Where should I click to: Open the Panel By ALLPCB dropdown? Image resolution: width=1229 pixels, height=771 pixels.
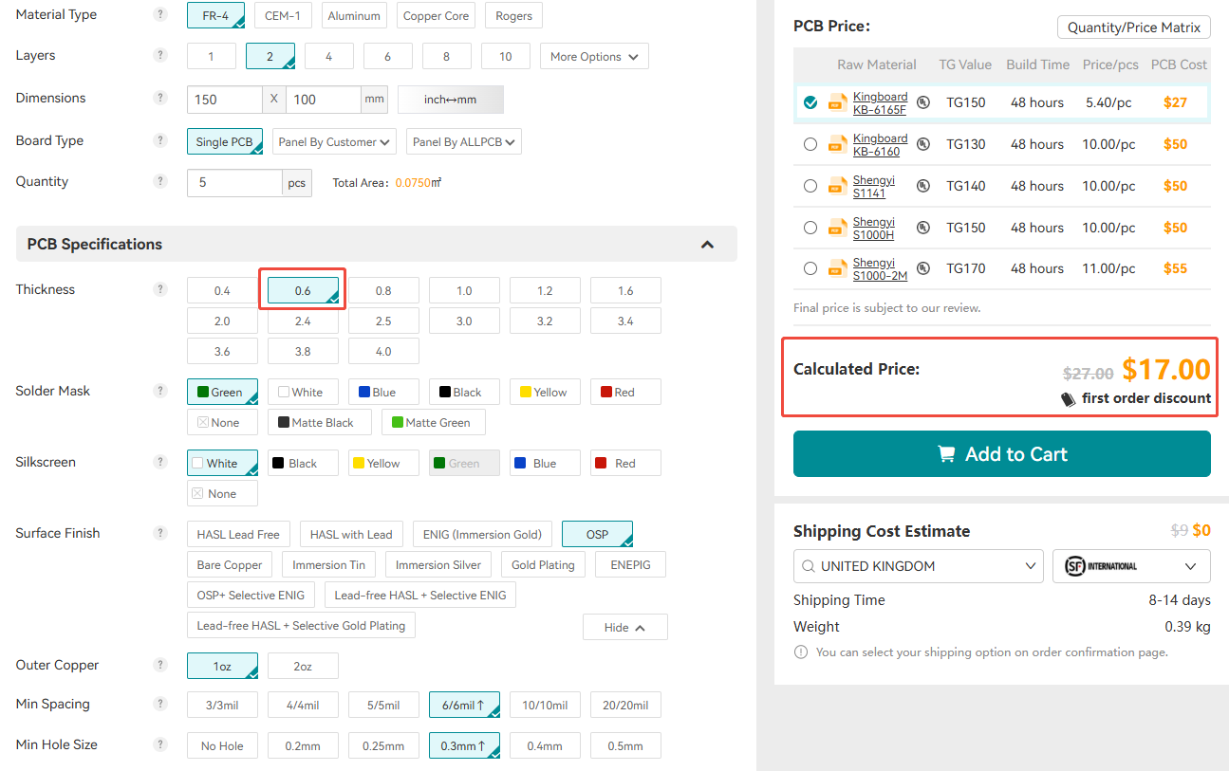[464, 141]
